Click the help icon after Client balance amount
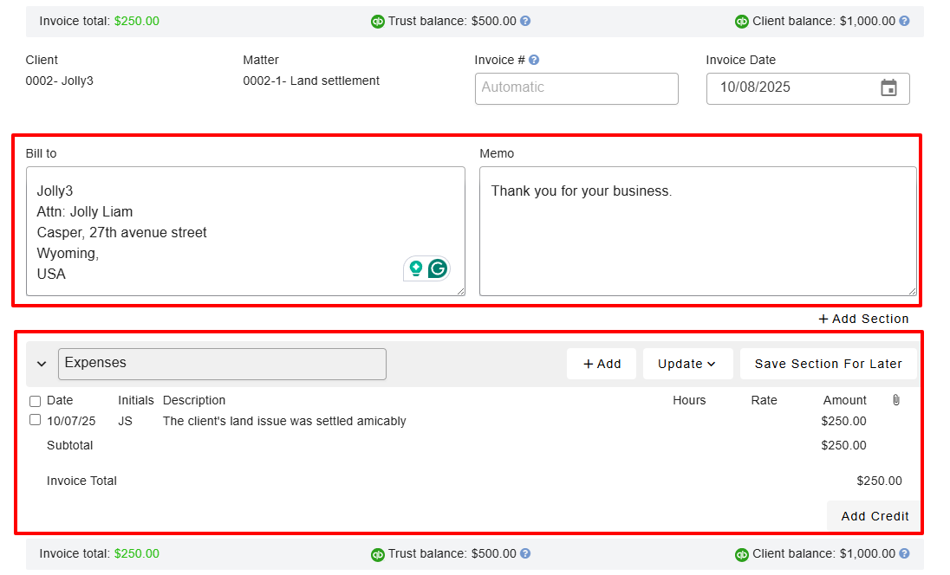The width and height of the screenshot is (950, 575). (x=903, y=21)
